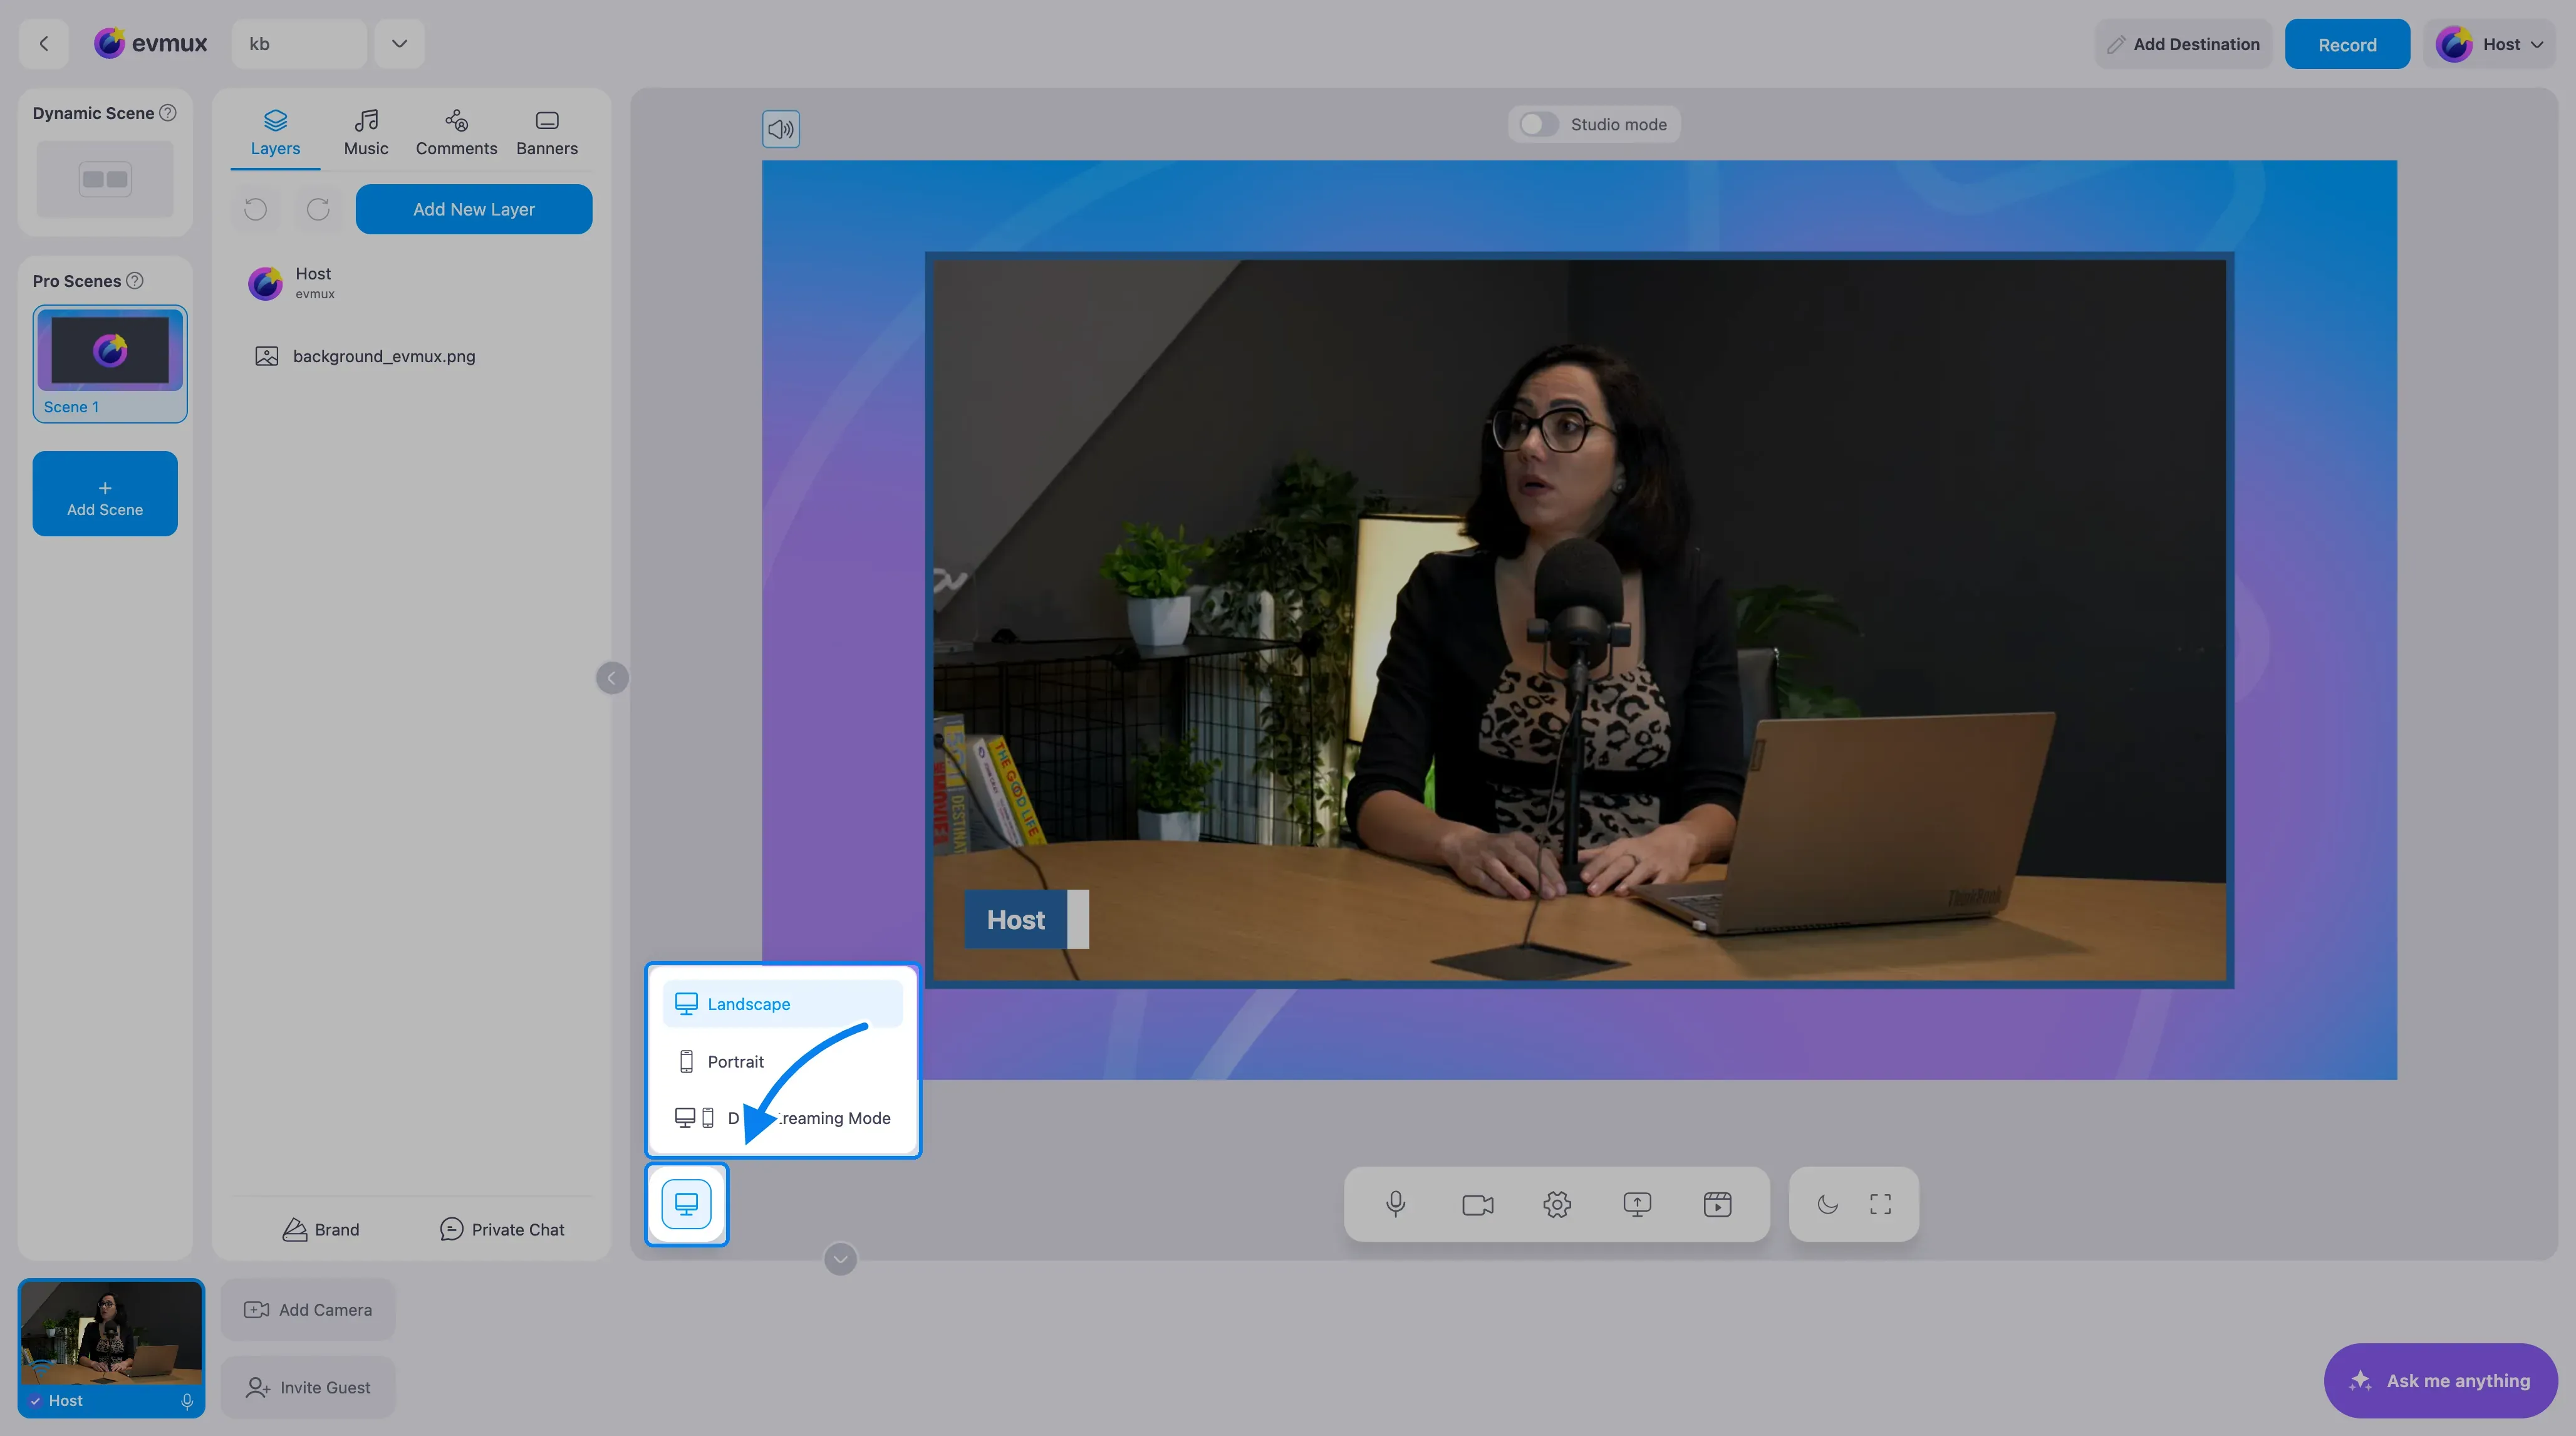Open the Pro Scenes help icon
Image resolution: width=2576 pixels, height=1436 pixels.
click(135, 281)
